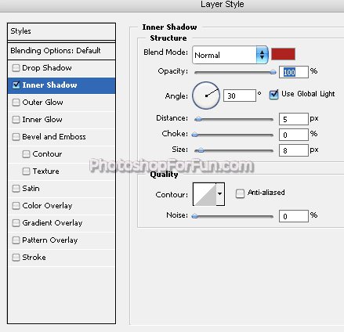Enable the Drop Shadow checkbox
The width and height of the screenshot is (344, 332).
coord(16,68)
